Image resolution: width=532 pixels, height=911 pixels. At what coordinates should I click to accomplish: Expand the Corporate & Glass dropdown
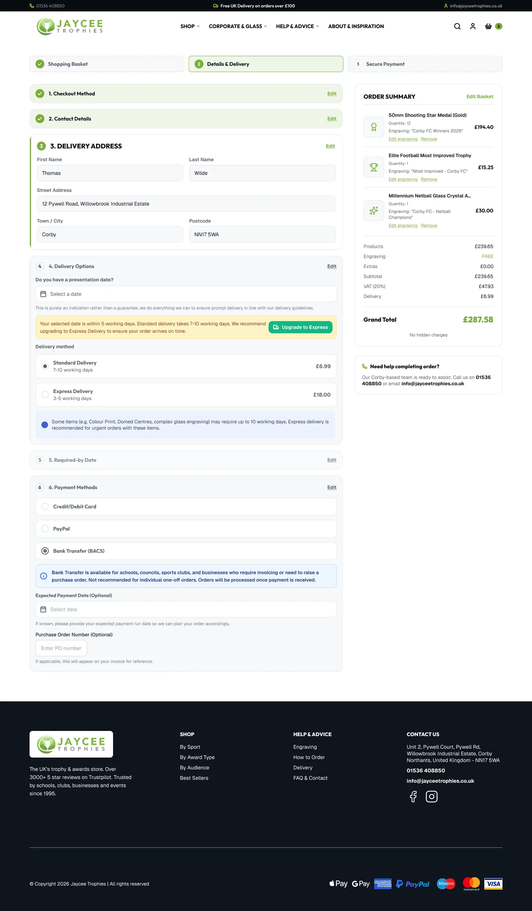coord(238,26)
